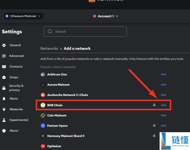The image size is (190, 150).
Task: Click the Fantom Opera logo
Action: click(43, 126)
